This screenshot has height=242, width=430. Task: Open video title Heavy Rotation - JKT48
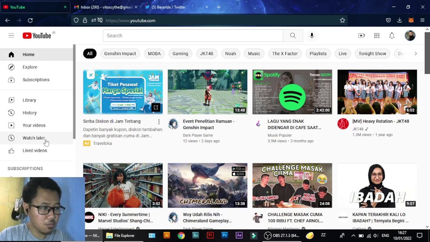[x=381, y=121]
